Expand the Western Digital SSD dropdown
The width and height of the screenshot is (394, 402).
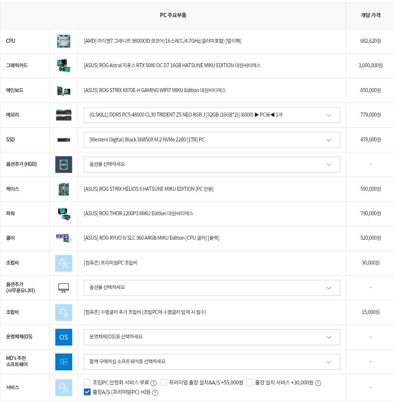coord(212,140)
